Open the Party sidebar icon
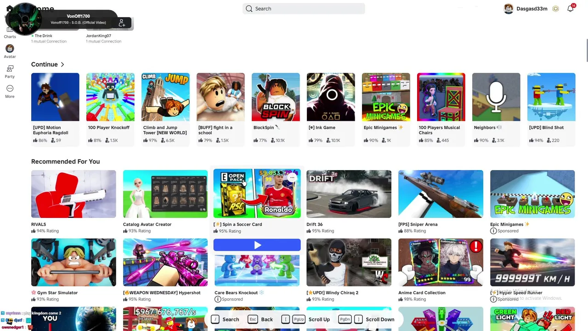Viewport: 588px width, 331px height. coord(10,68)
